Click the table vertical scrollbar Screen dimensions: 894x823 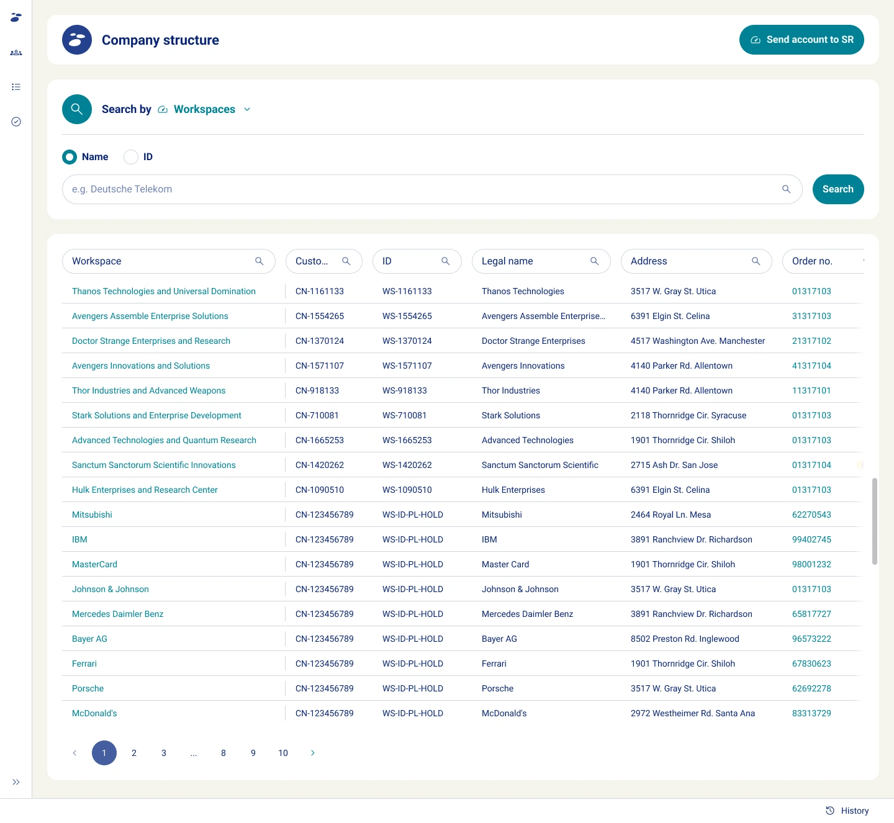point(874,521)
